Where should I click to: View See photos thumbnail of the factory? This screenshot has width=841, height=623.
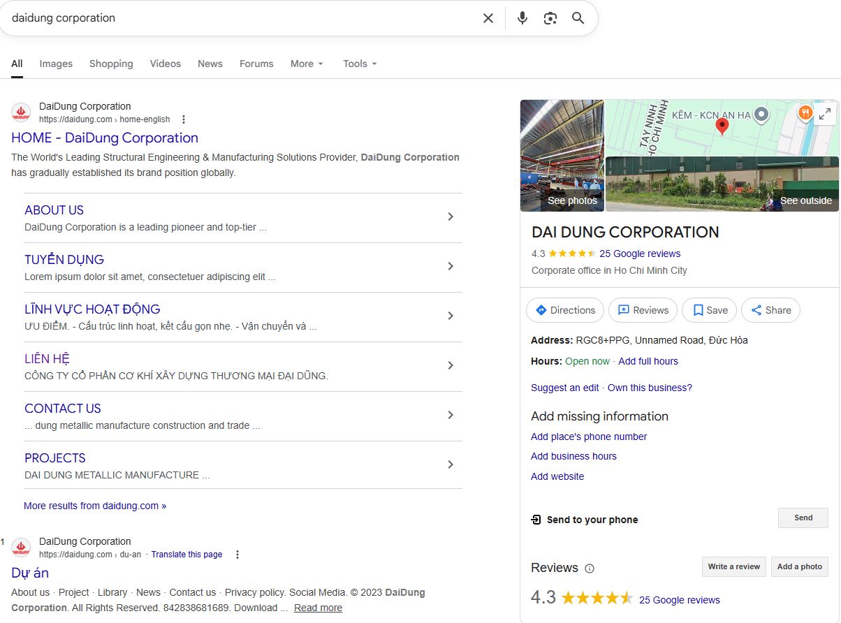[x=562, y=155]
